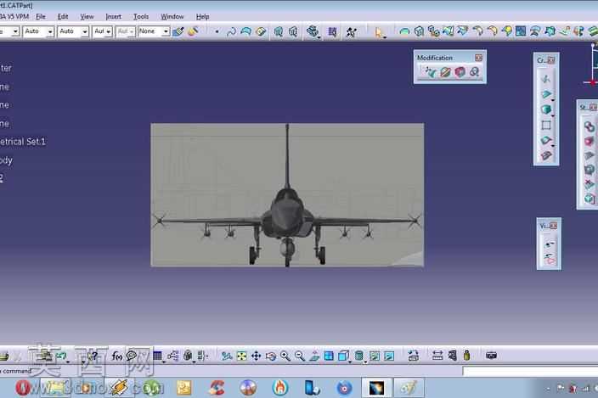Expand the greyed-out Auto dropdown
The image size is (598, 398).
click(131, 31)
